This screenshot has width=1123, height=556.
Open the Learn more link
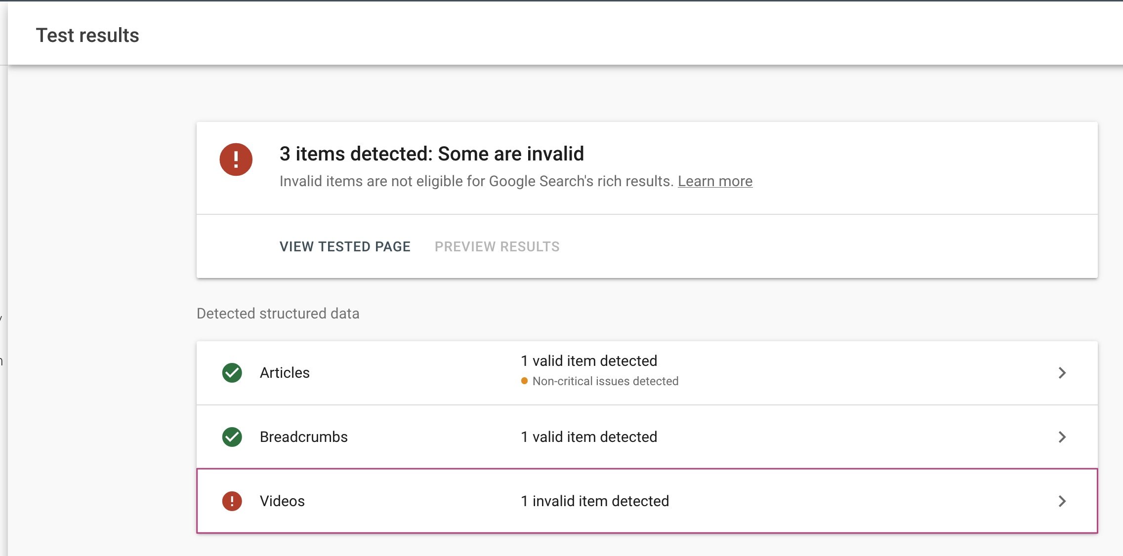point(714,181)
